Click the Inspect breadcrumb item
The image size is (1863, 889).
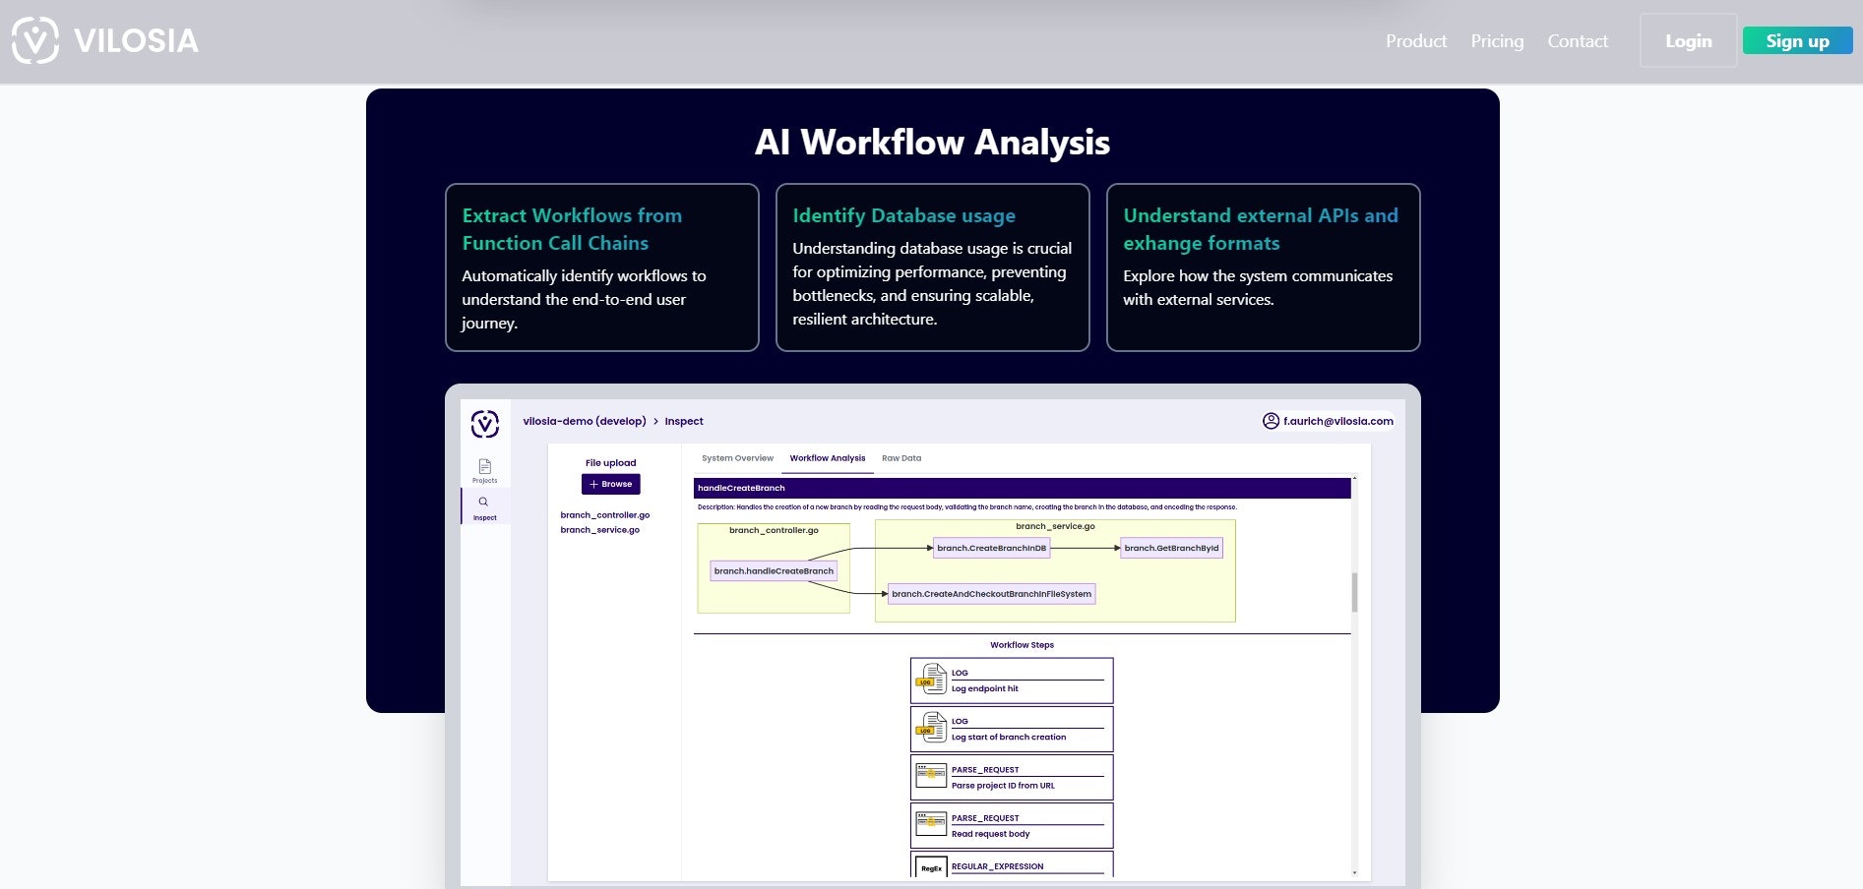coord(684,421)
